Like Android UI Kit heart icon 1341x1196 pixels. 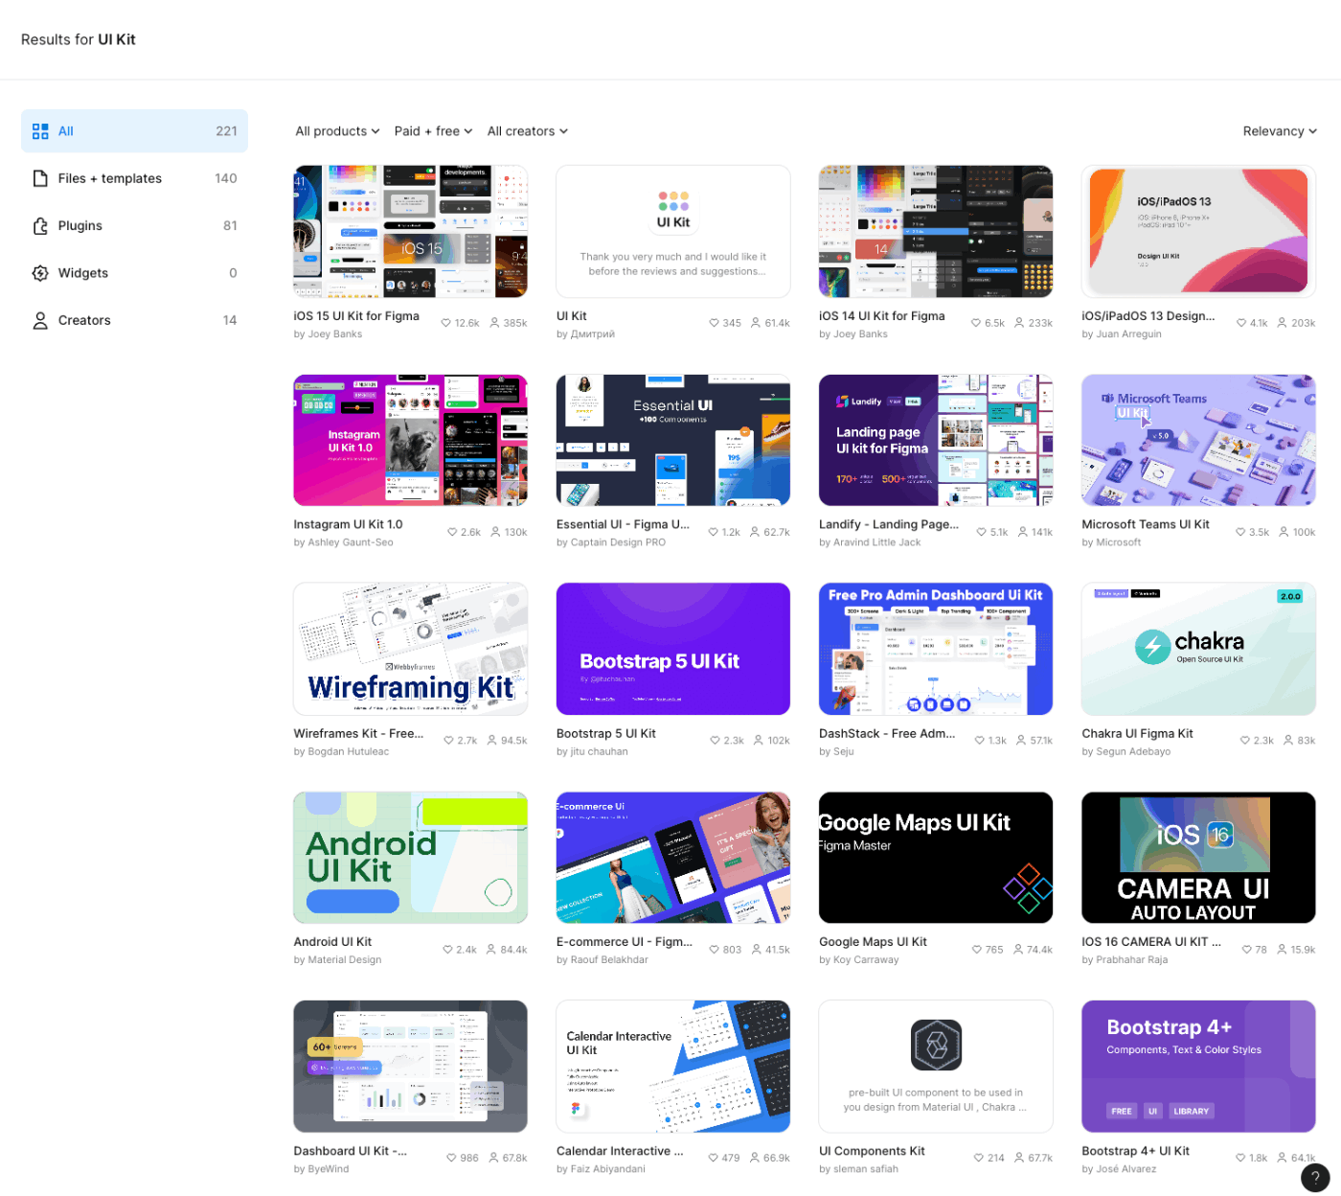tap(447, 950)
